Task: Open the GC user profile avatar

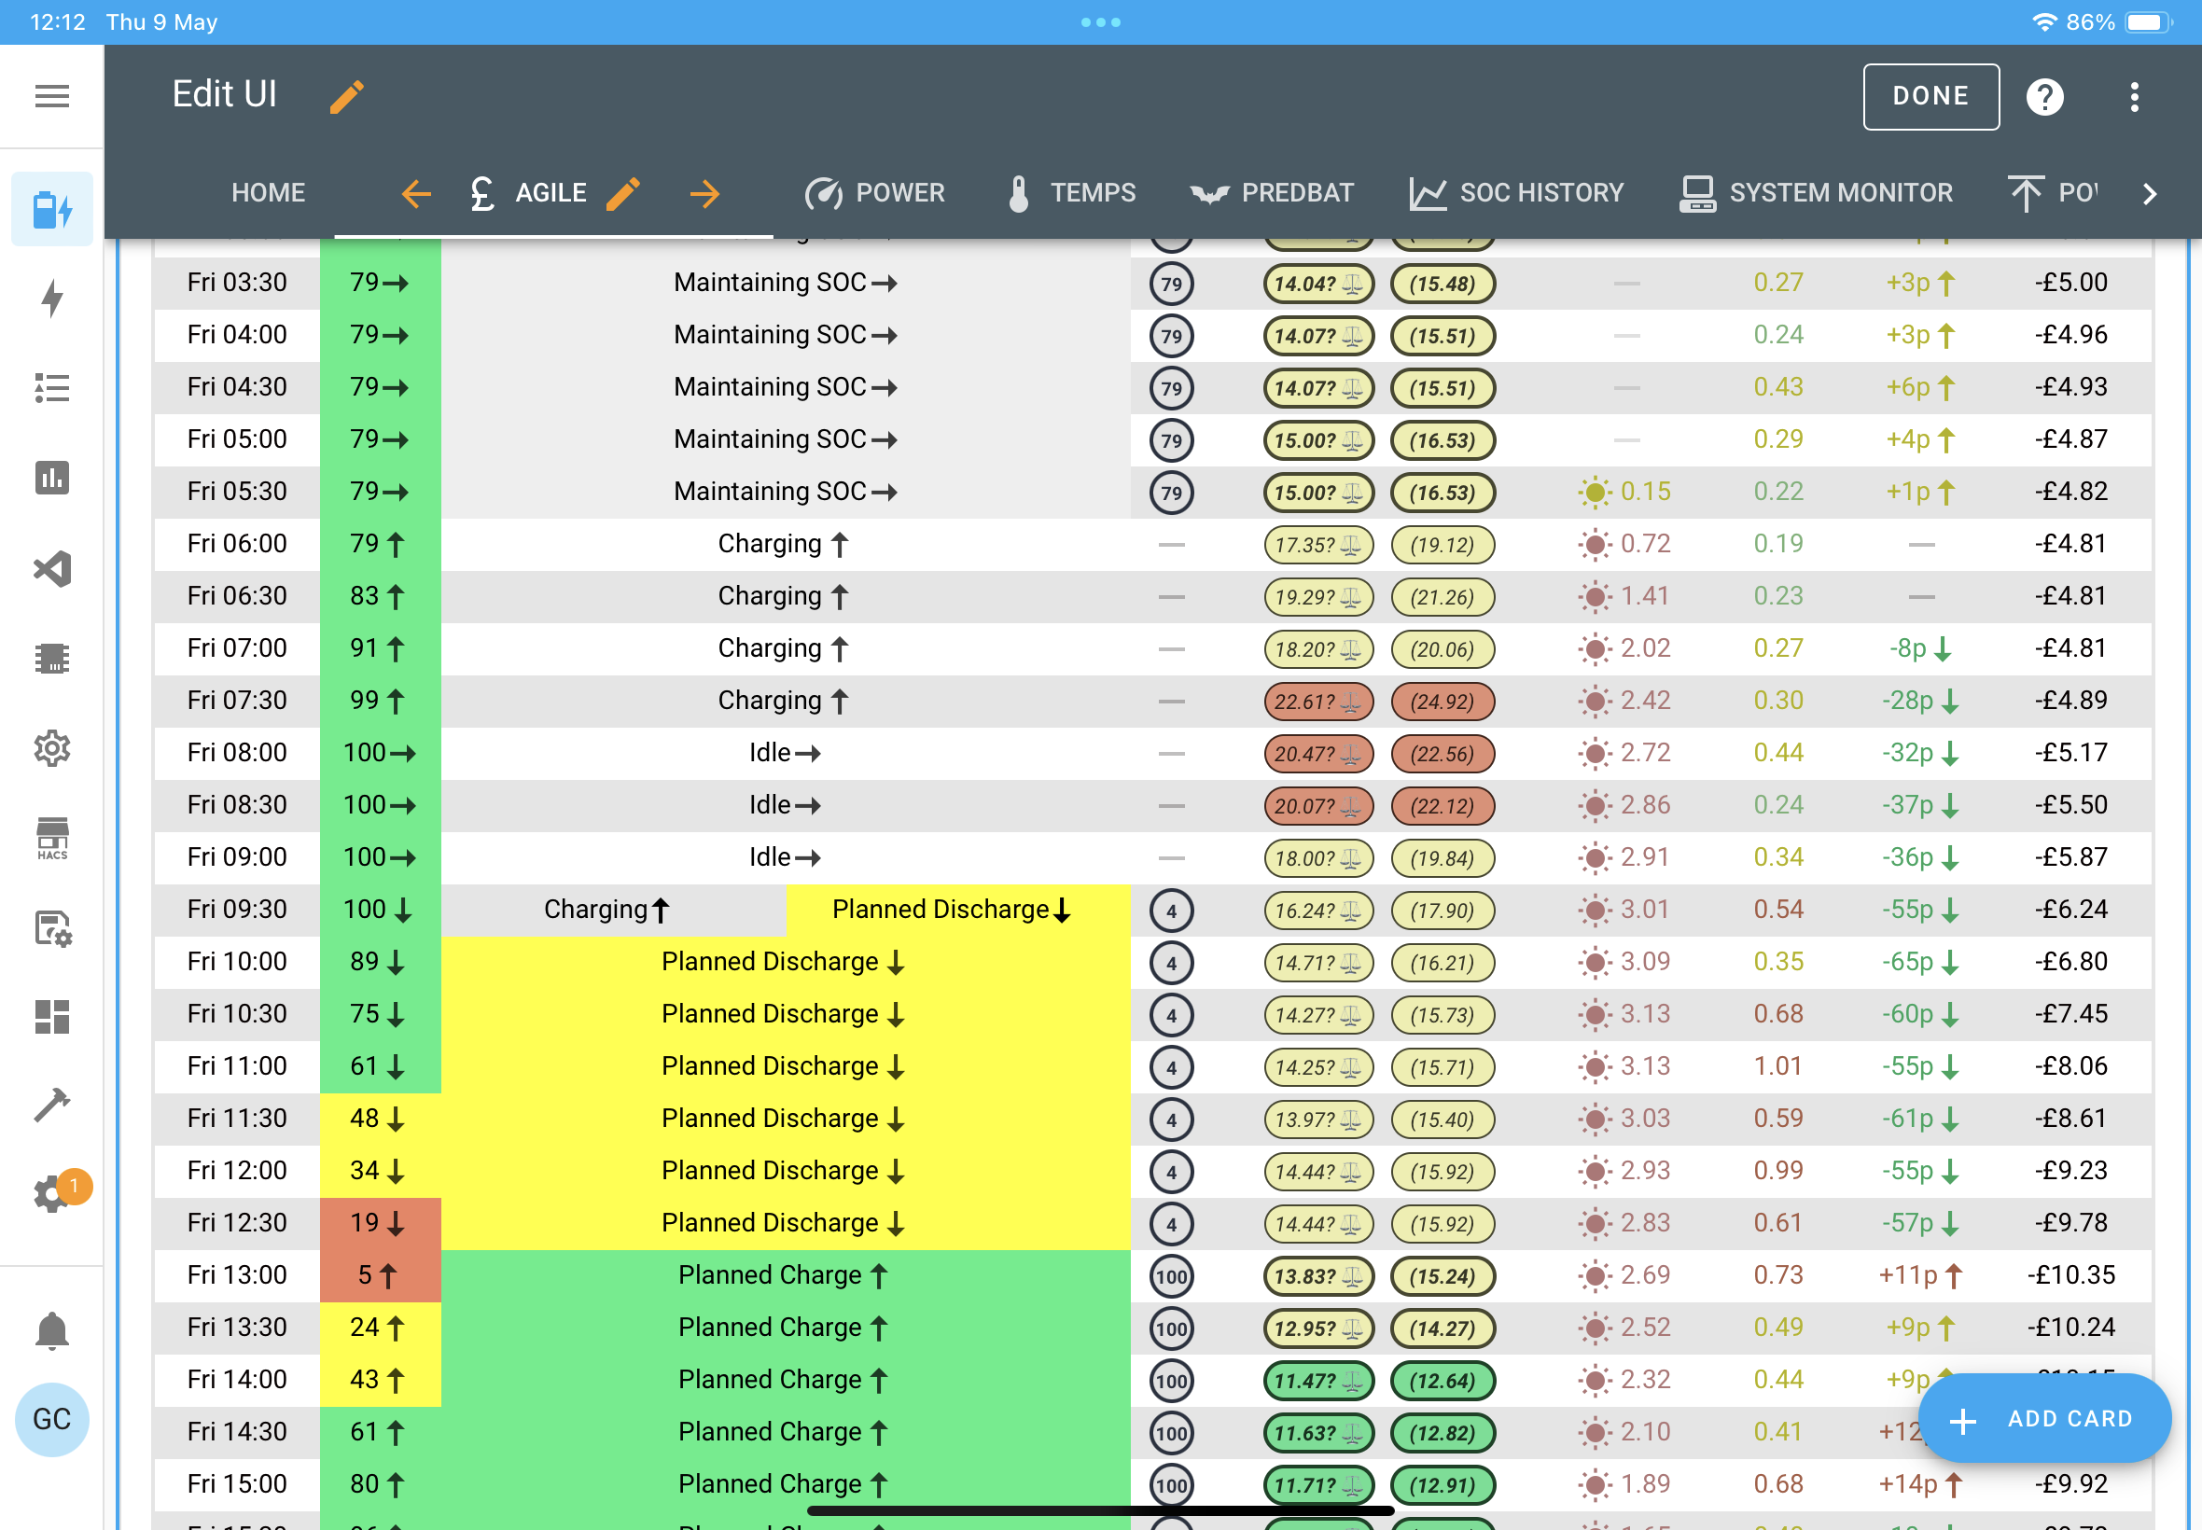Action: click(x=51, y=1419)
